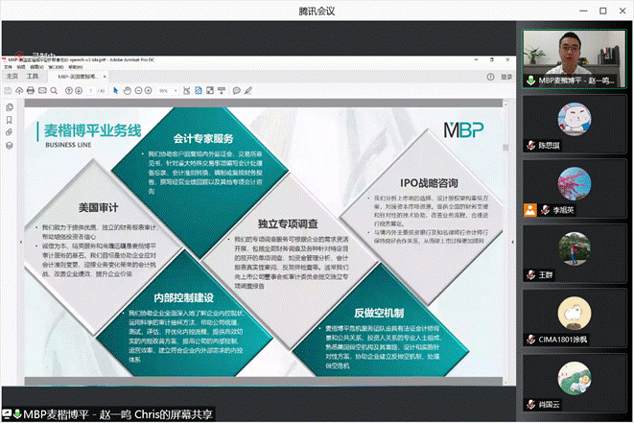Select the hand pan tool
The image size is (634, 423).
pyautogui.click(x=128, y=91)
